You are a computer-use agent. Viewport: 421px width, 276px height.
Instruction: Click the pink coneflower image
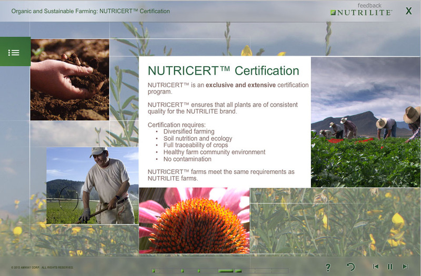[x=194, y=221]
